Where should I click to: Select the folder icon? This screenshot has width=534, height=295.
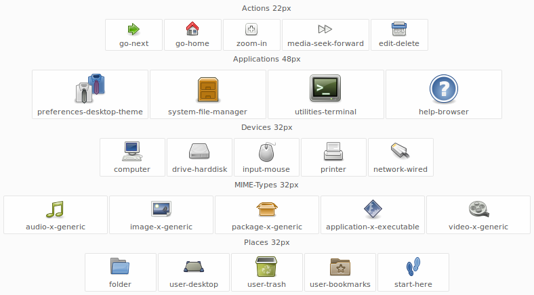point(120,266)
